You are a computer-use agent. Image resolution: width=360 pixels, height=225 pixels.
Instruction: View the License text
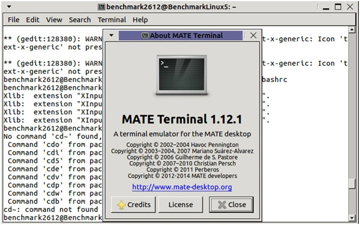[181, 204]
